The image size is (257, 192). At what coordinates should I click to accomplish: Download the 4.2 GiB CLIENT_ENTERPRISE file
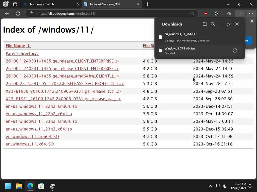point(62,68)
